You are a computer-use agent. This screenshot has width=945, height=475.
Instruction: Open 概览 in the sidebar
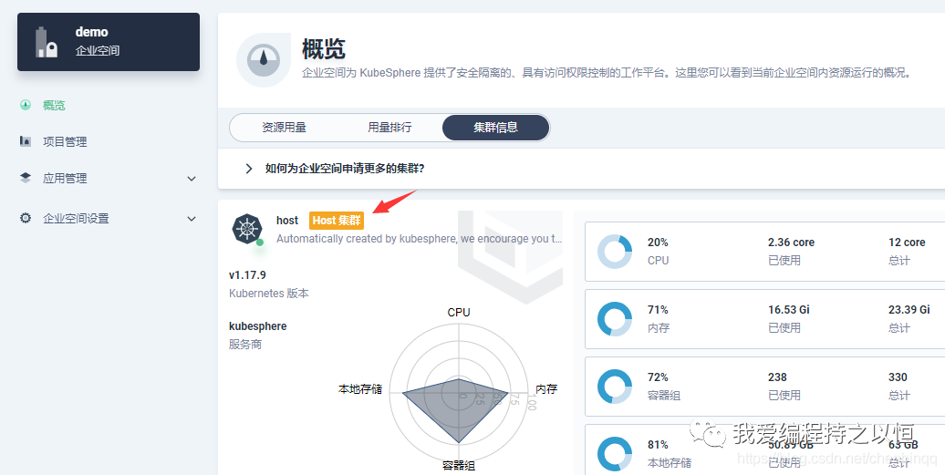pyautogui.click(x=54, y=106)
